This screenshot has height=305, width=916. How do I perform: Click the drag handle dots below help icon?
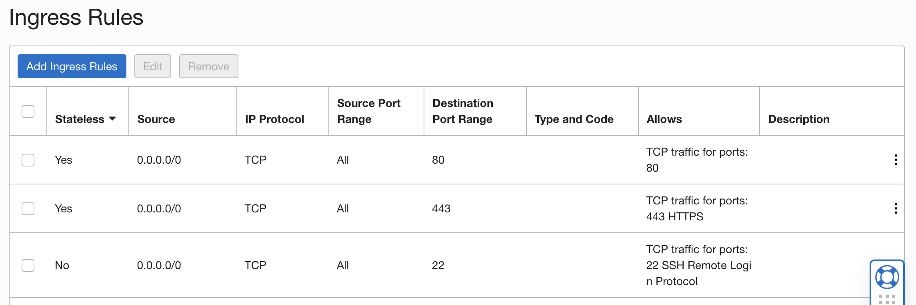pyautogui.click(x=887, y=299)
